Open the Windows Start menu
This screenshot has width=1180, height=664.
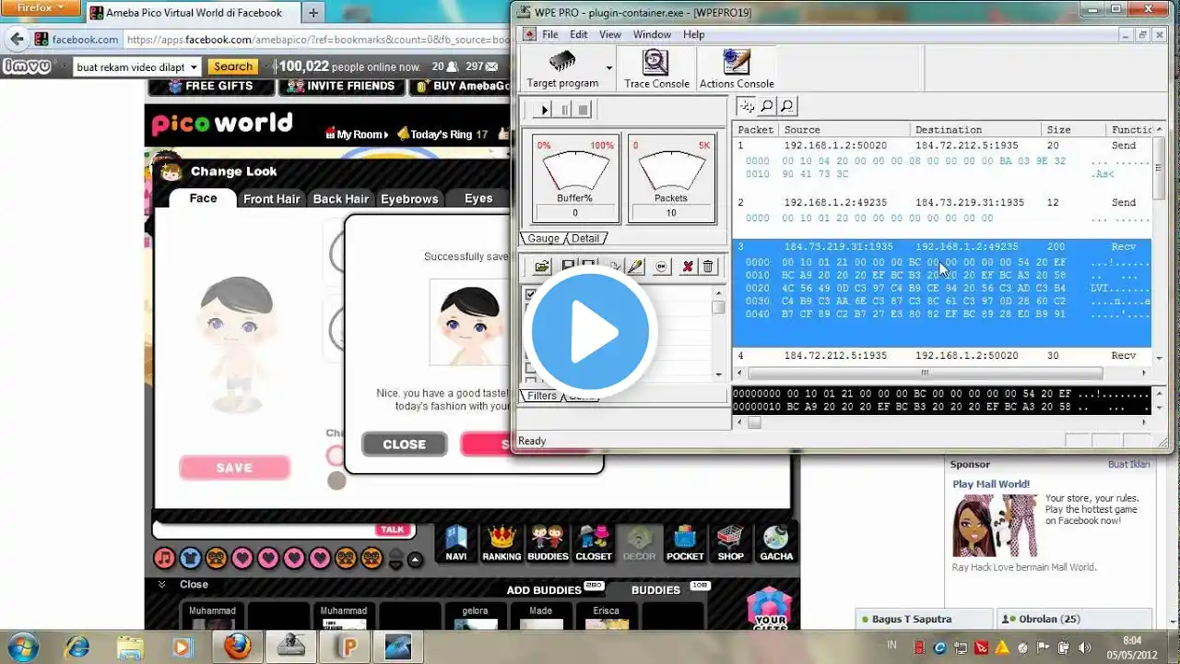click(x=22, y=646)
